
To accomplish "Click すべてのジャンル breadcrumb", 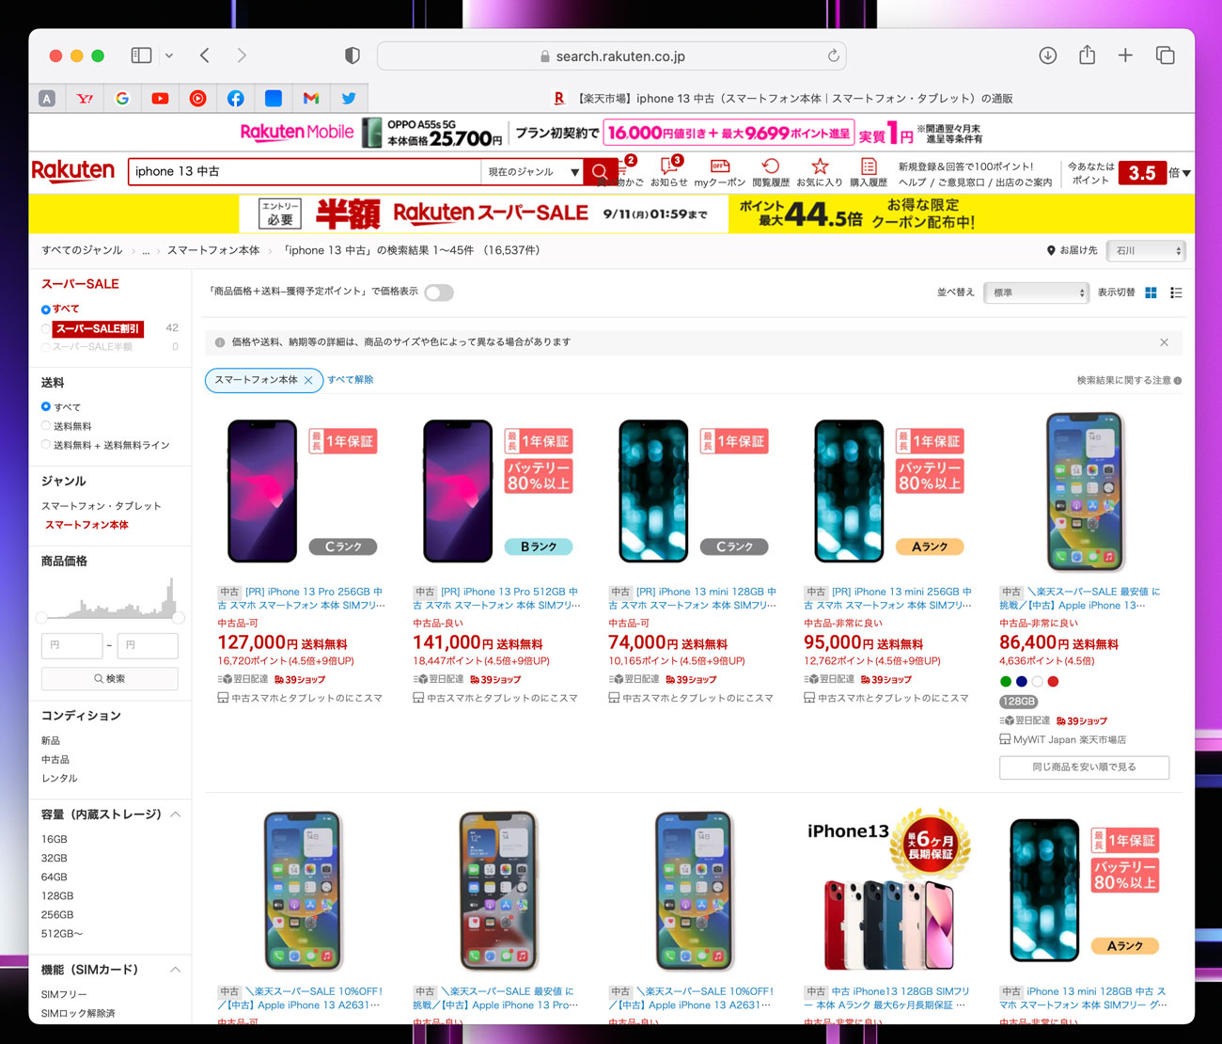I will [82, 250].
